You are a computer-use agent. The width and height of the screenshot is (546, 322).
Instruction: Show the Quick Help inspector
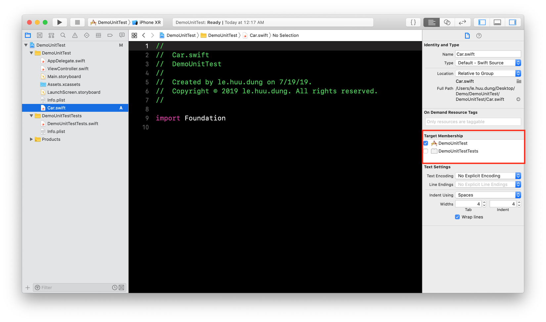pyautogui.click(x=479, y=36)
